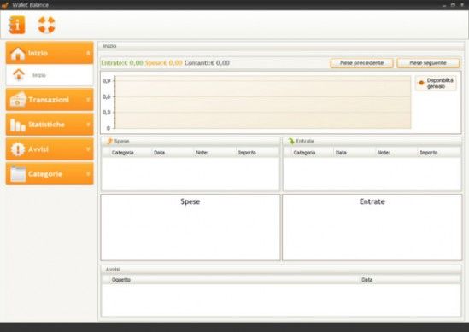
Task: Click the Spese € 0,00 total text
Action: [x=164, y=63]
